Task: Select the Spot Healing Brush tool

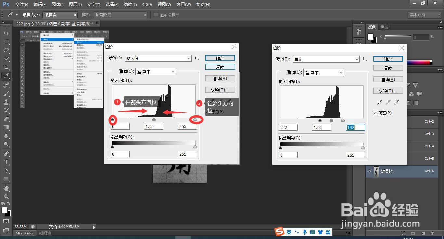Action: 6,85
